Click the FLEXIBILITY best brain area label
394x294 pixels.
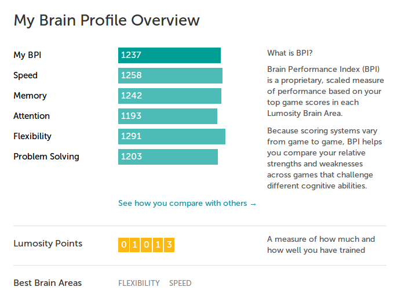(139, 283)
